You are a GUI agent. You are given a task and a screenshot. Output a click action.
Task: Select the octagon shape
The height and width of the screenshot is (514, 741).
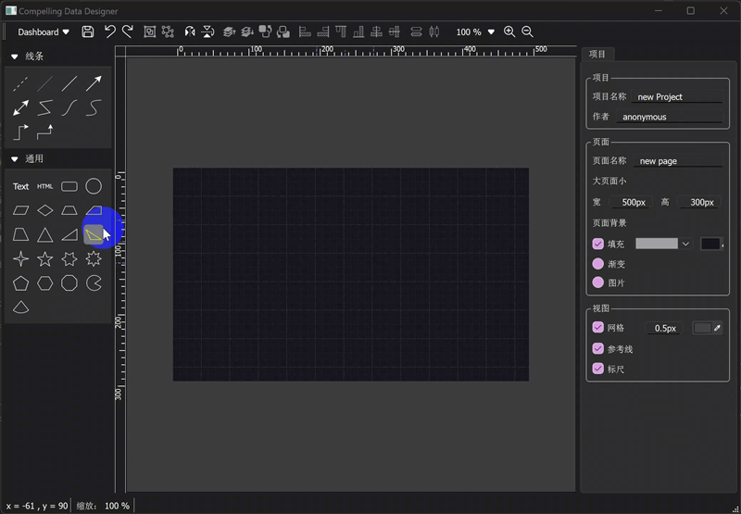pyautogui.click(x=69, y=283)
